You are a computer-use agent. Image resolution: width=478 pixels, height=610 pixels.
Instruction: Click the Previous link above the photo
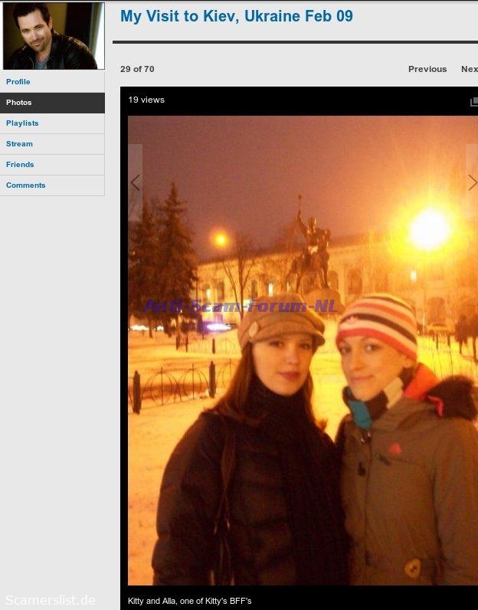[427, 69]
